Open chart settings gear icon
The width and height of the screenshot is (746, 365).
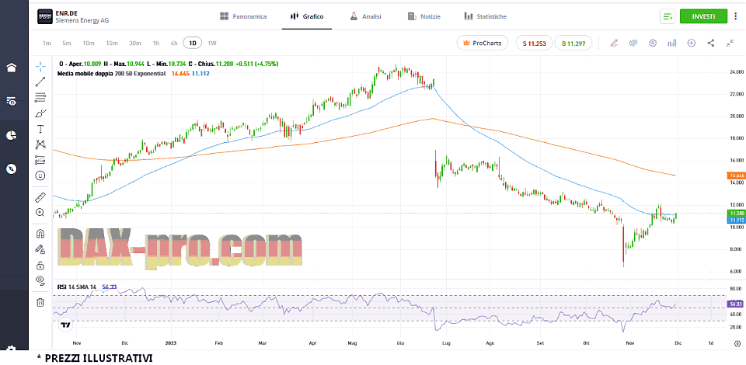coord(653,43)
